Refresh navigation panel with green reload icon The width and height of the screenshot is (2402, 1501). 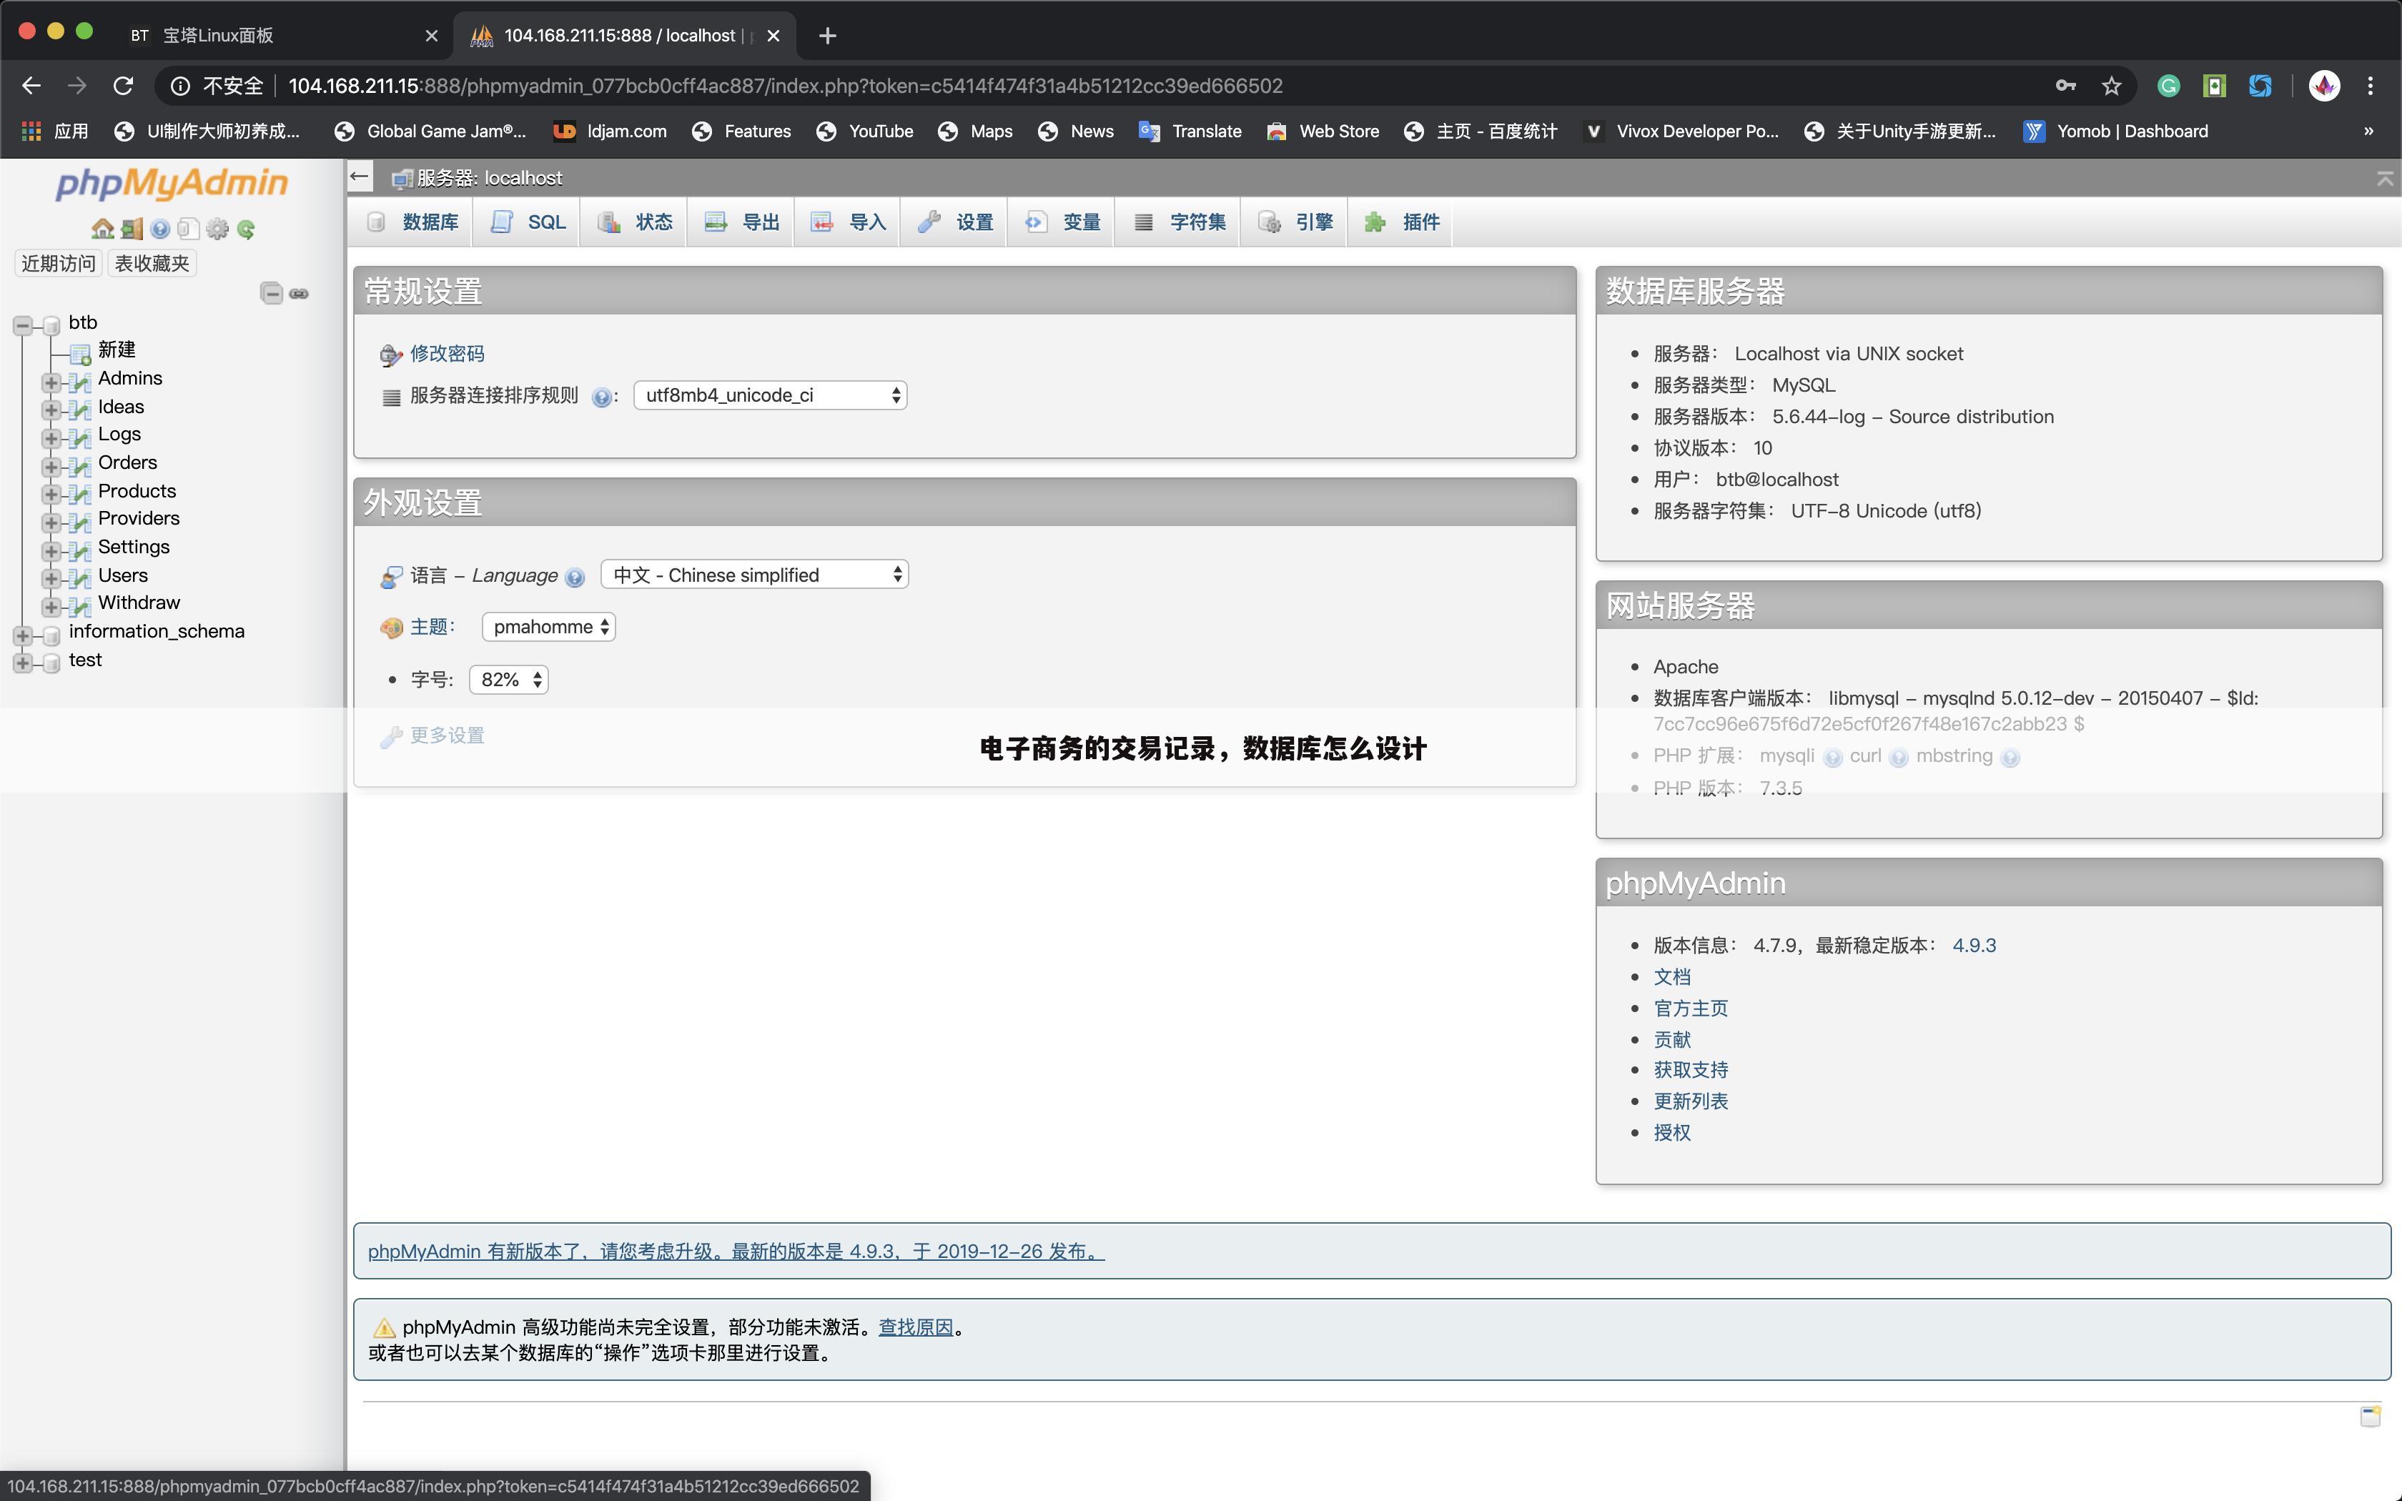point(246,228)
